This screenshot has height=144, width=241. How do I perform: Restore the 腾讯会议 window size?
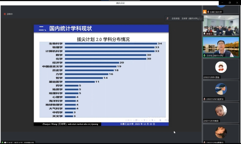[229, 3]
